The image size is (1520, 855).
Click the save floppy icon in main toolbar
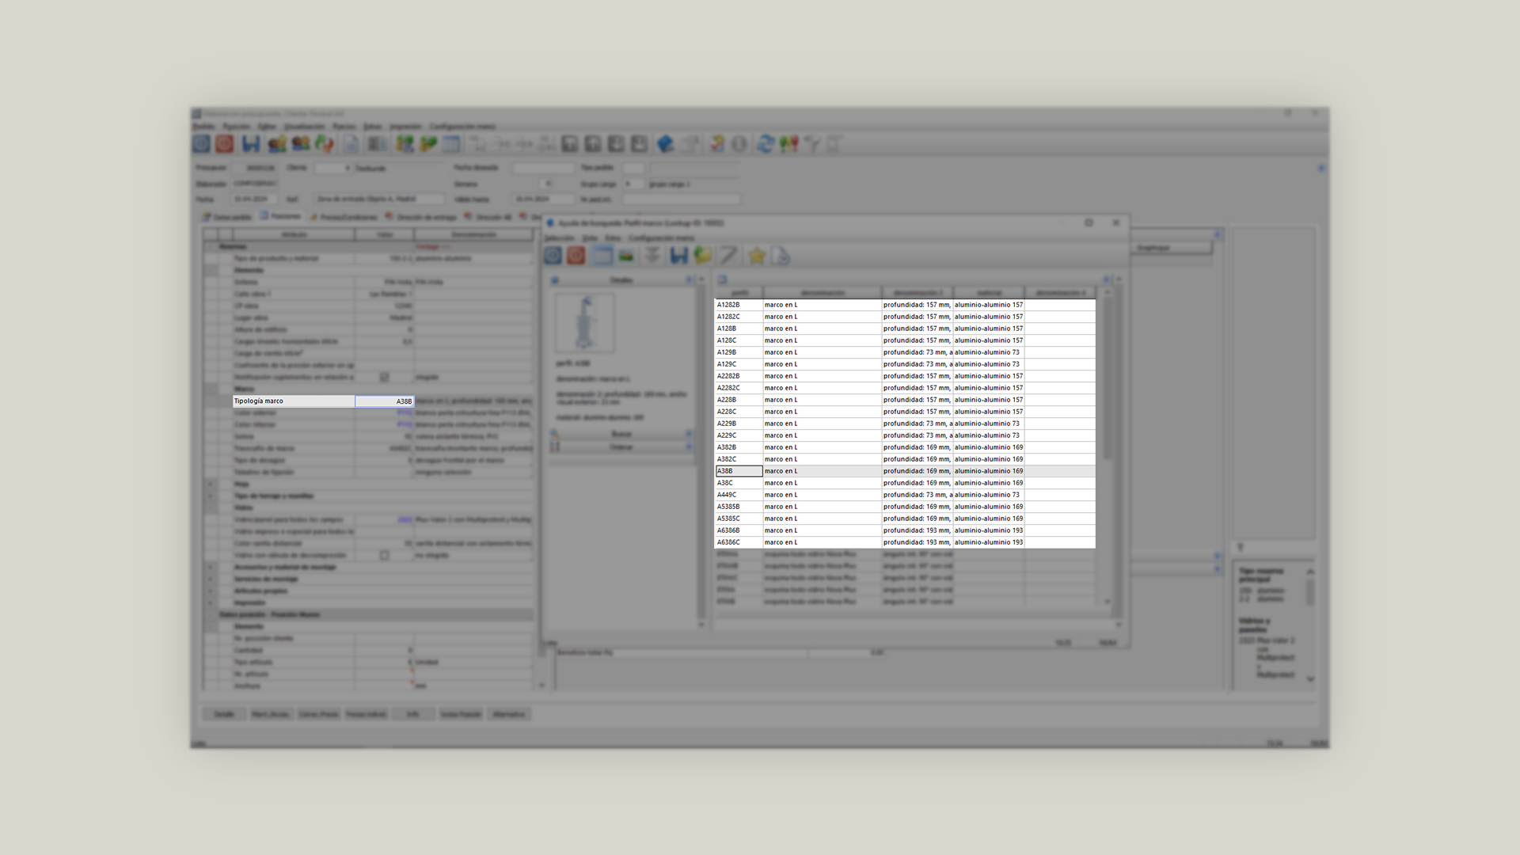click(x=251, y=143)
